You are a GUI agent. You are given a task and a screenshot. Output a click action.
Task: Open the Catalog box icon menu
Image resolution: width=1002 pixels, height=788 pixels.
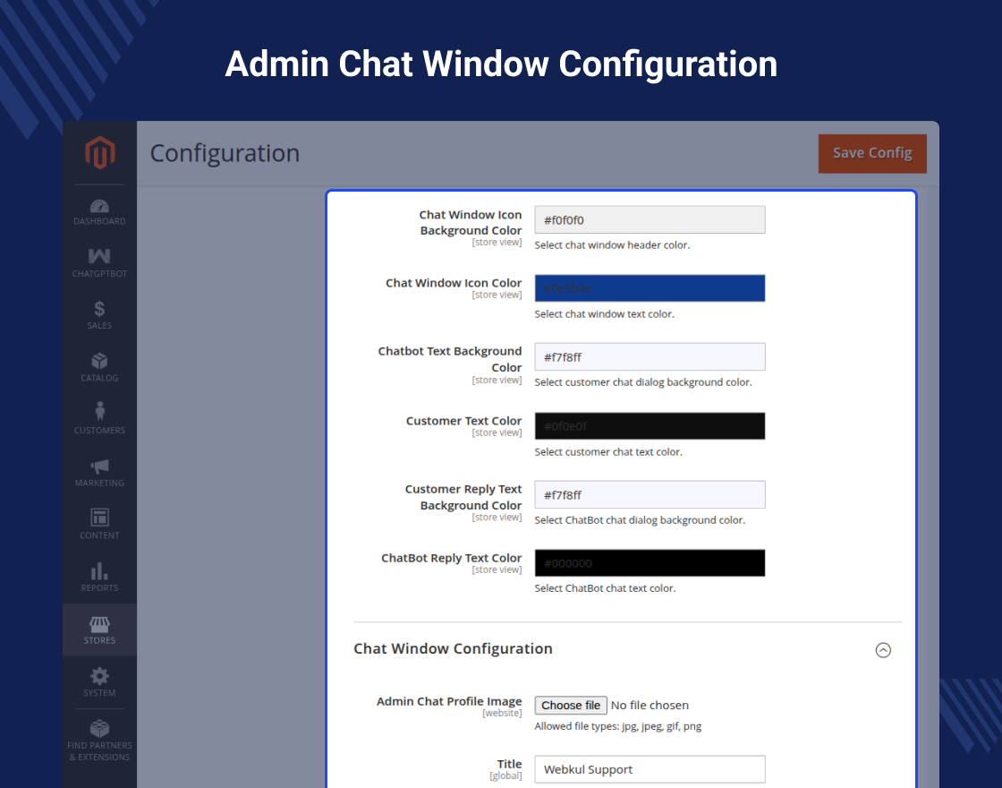tap(99, 368)
